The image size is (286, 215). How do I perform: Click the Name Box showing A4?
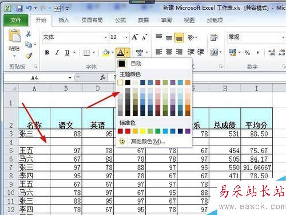35,78
